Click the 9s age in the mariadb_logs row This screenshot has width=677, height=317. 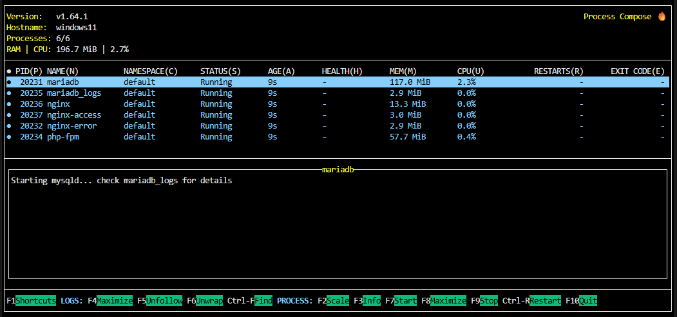[272, 93]
